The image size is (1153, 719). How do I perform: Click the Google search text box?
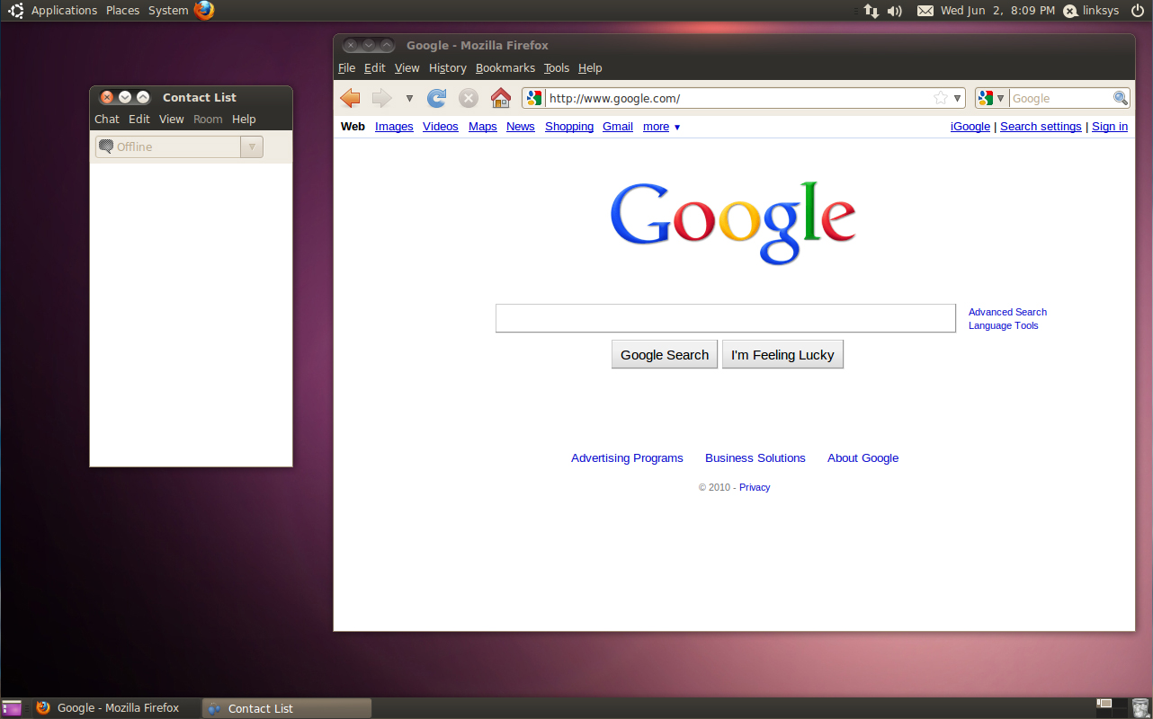726,318
